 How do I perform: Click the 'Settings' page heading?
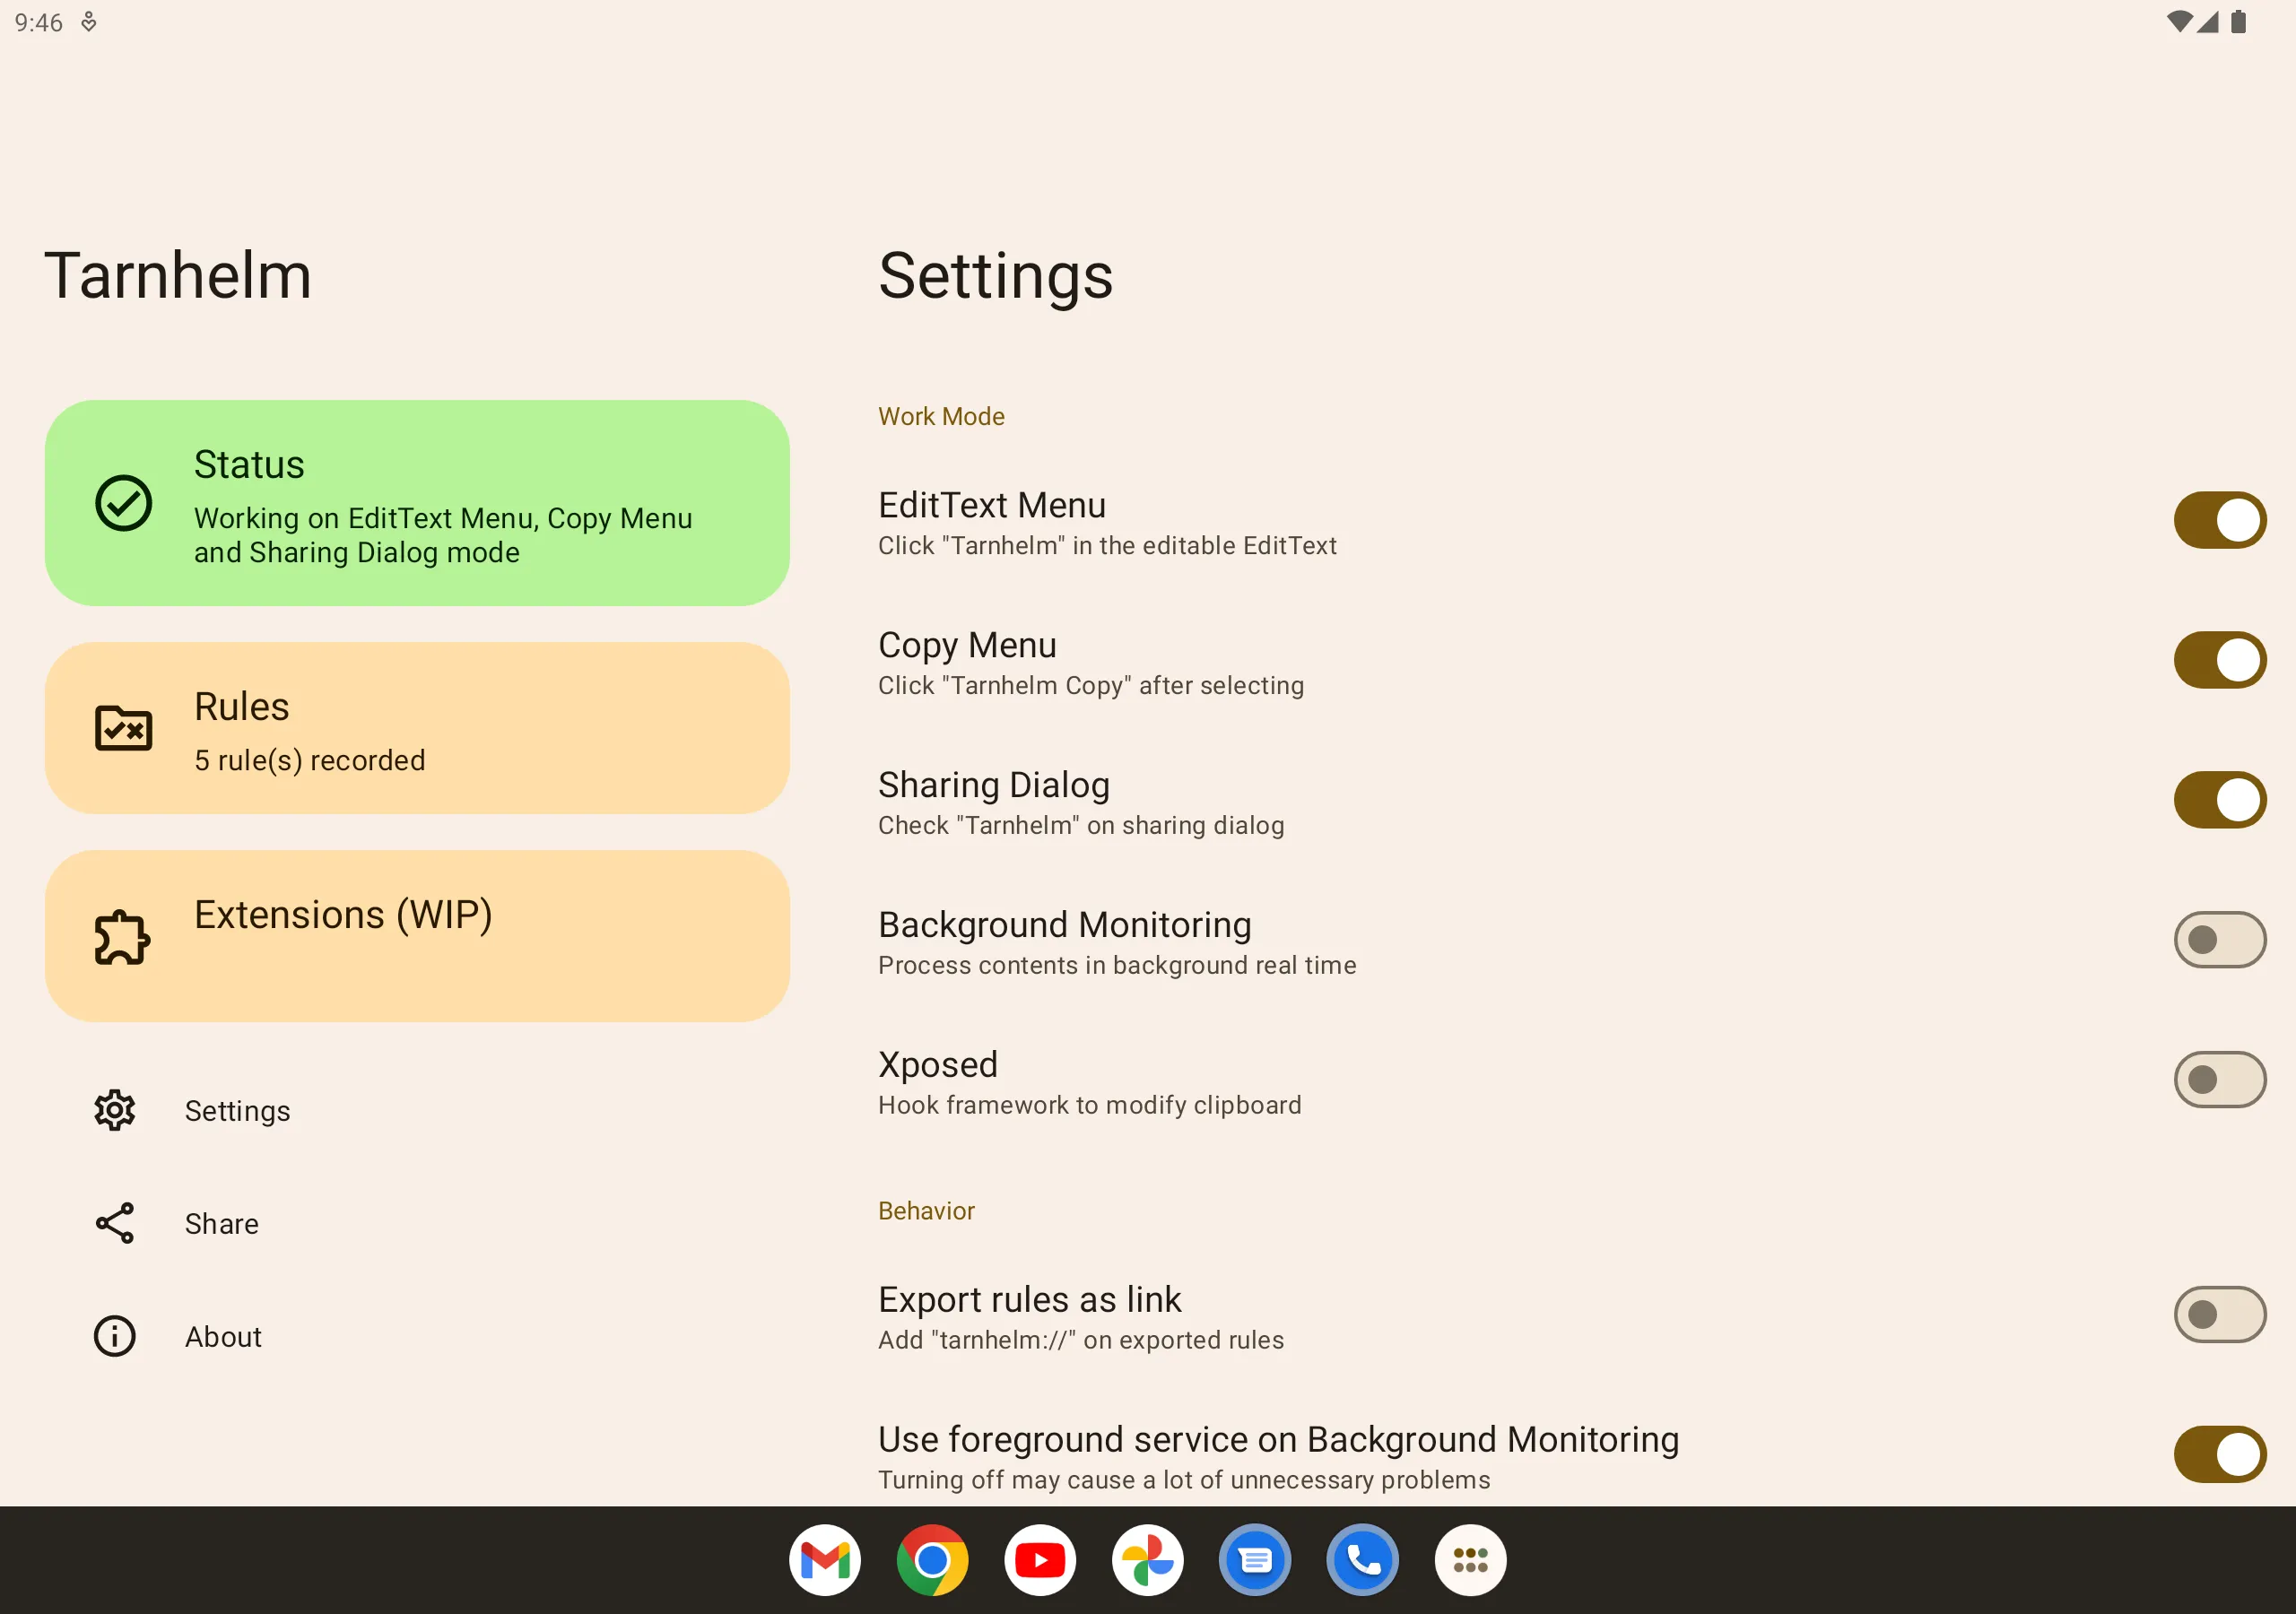click(996, 277)
